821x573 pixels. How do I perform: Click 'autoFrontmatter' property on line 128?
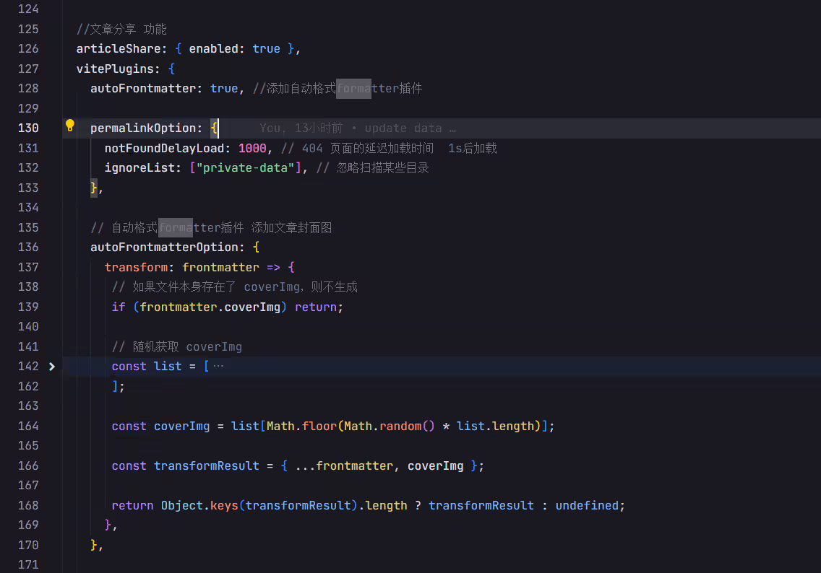point(143,88)
